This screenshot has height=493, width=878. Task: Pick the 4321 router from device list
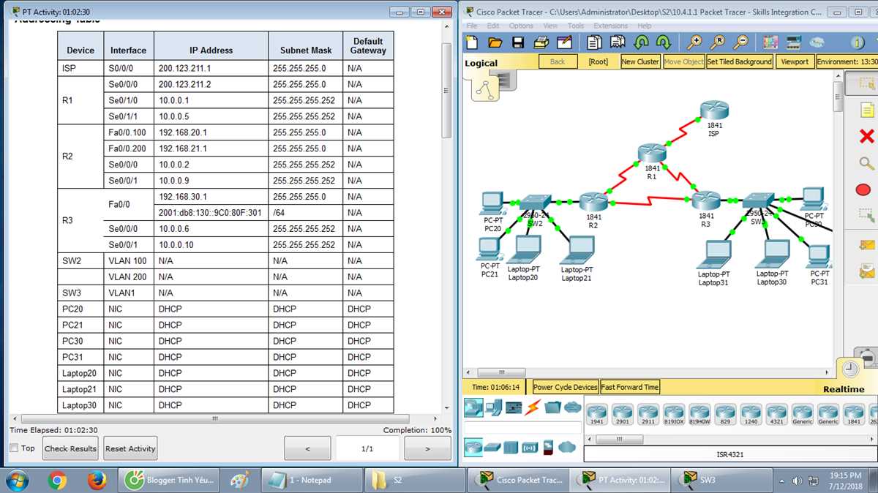(776, 415)
